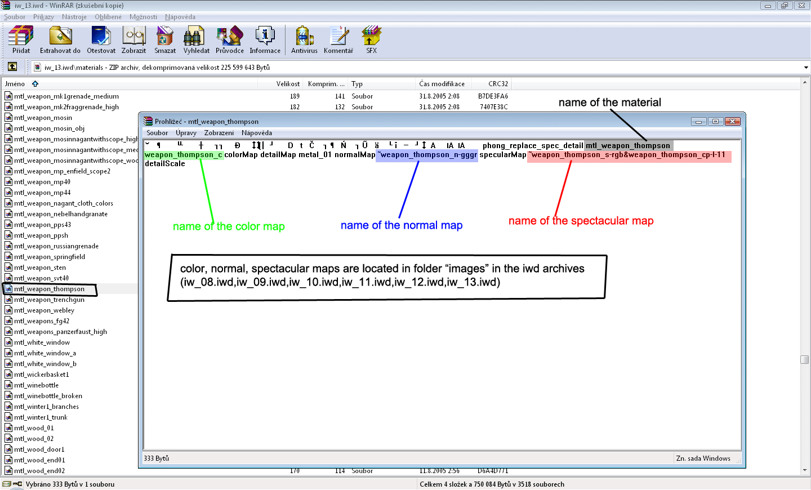This screenshot has width=811, height=490.
Task: Click 'Zn. sada Windows' in viewer status bar
Action: 703,458
